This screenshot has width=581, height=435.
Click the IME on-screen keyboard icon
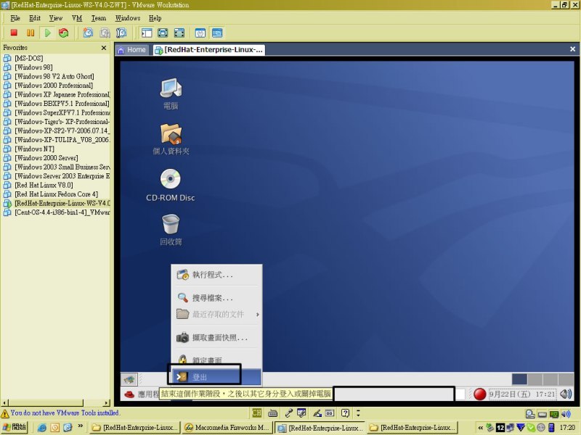[x=273, y=413]
